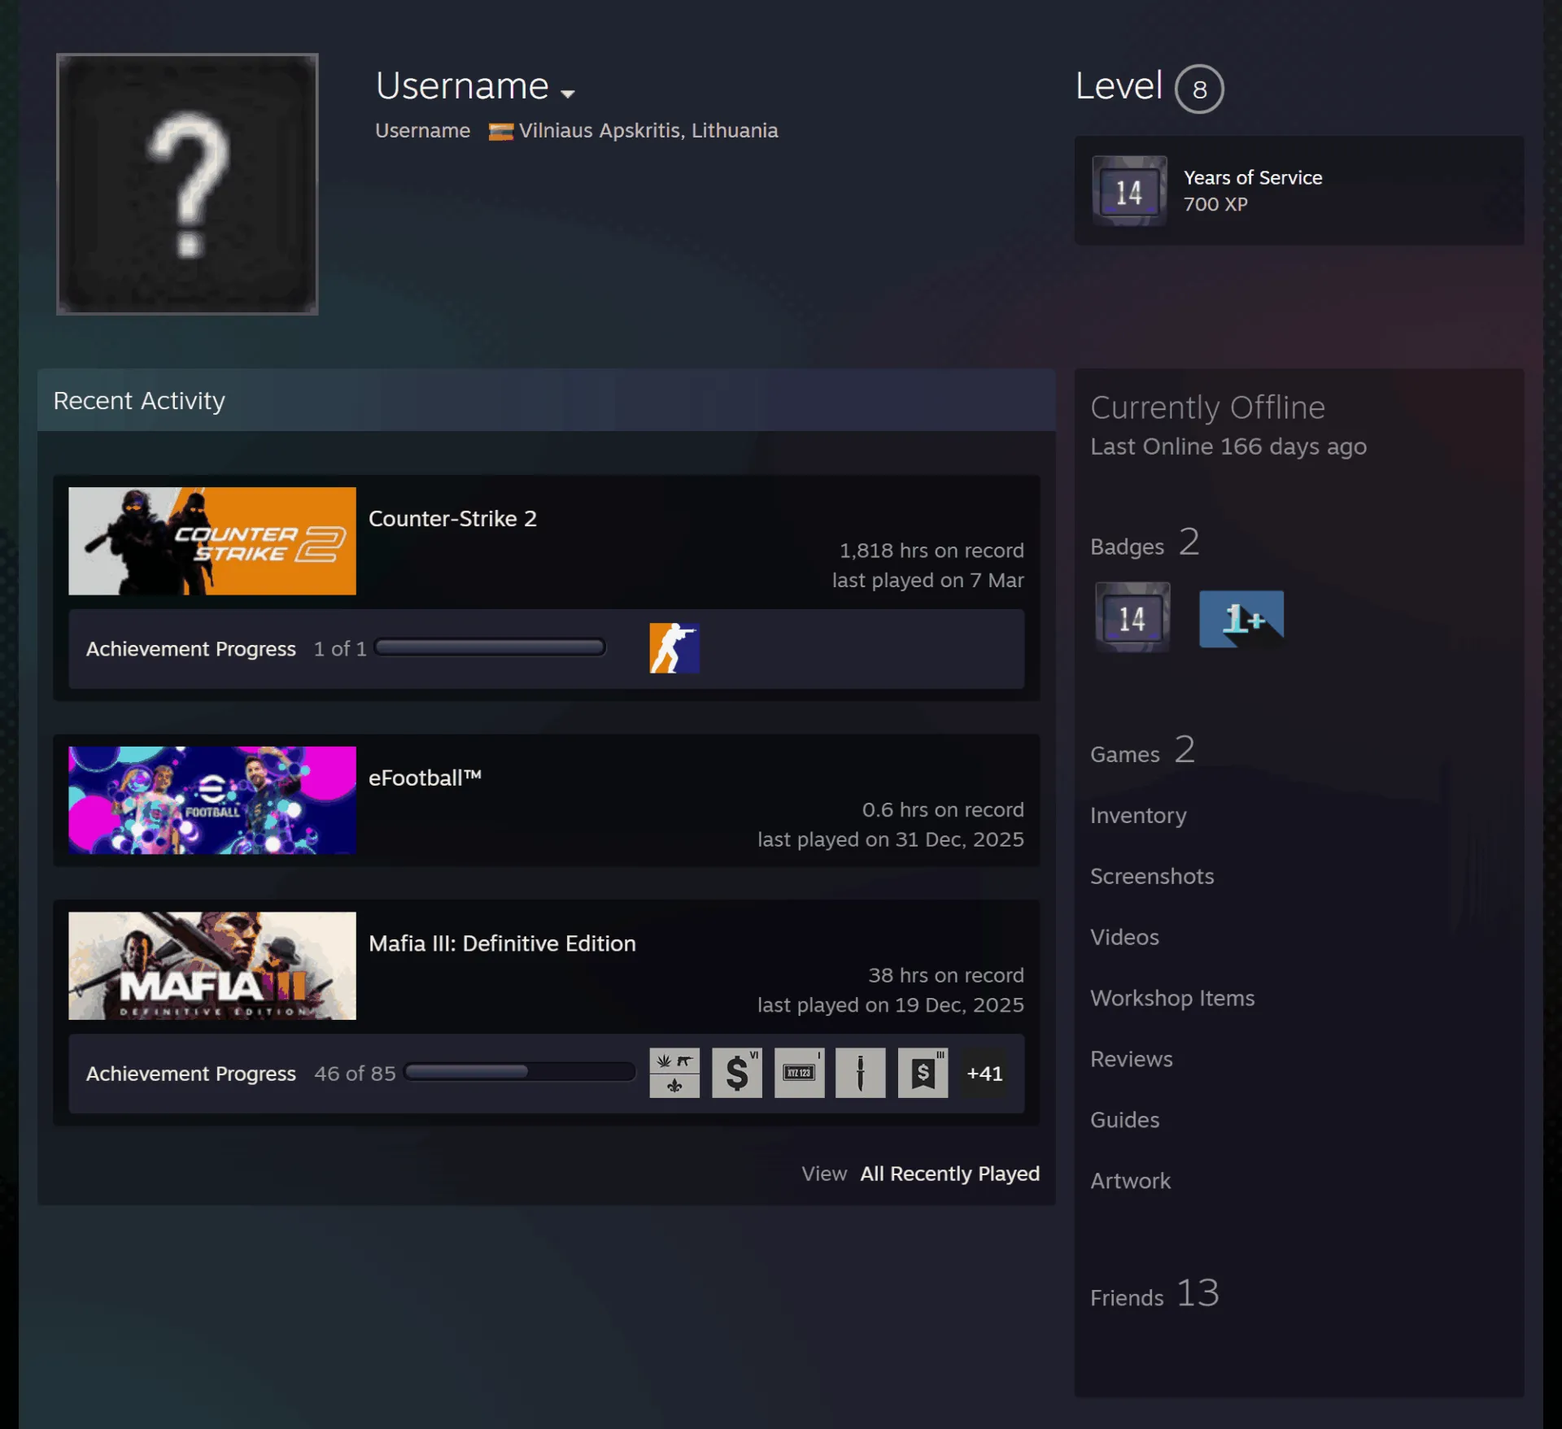The width and height of the screenshot is (1562, 1429).
Task: Click the Mafia III dollar bag III achievement icon
Action: tap(923, 1073)
